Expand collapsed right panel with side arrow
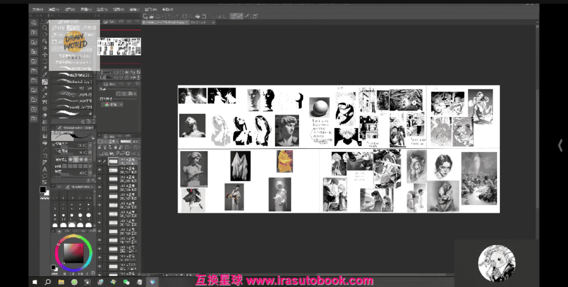The image size is (568, 287). [x=560, y=145]
